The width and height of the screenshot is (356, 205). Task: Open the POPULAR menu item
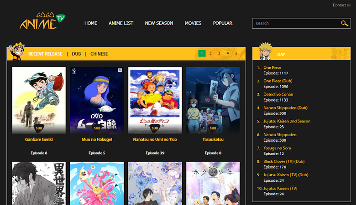(223, 23)
